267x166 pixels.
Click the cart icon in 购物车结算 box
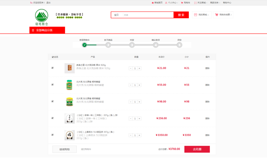click(217, 15)
